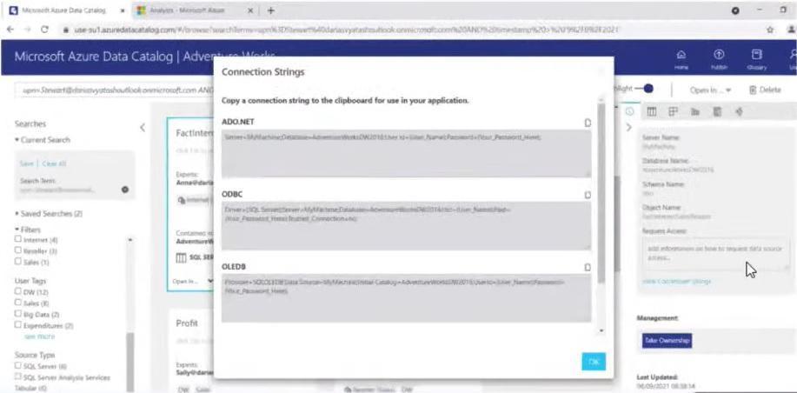Open the FactInternet card Open in dropdown
This screenshot has height=393, width=797.
coord(192,281)
